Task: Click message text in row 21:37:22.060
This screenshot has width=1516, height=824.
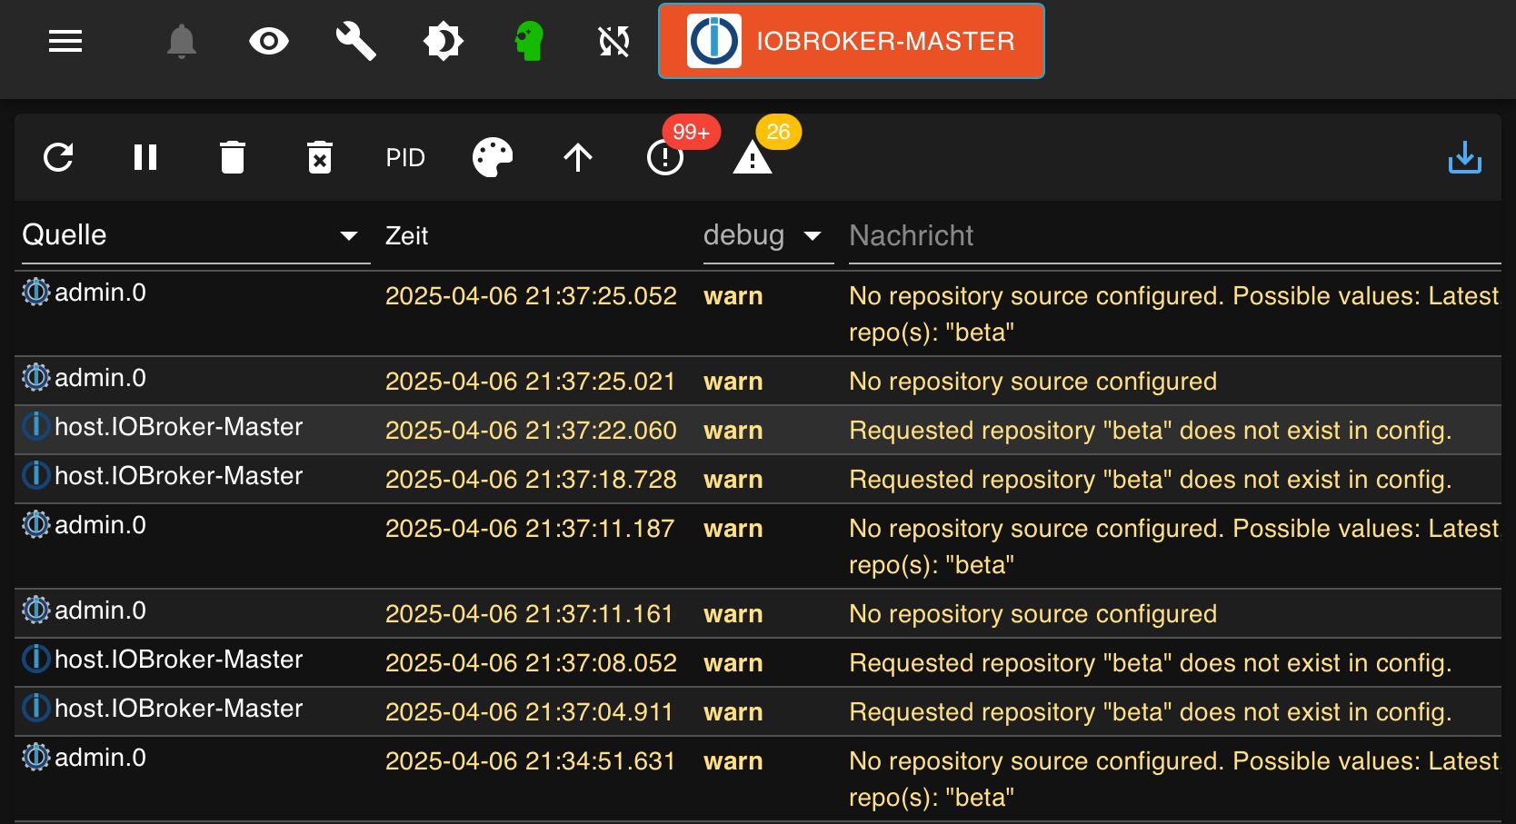Action: 1150,431
